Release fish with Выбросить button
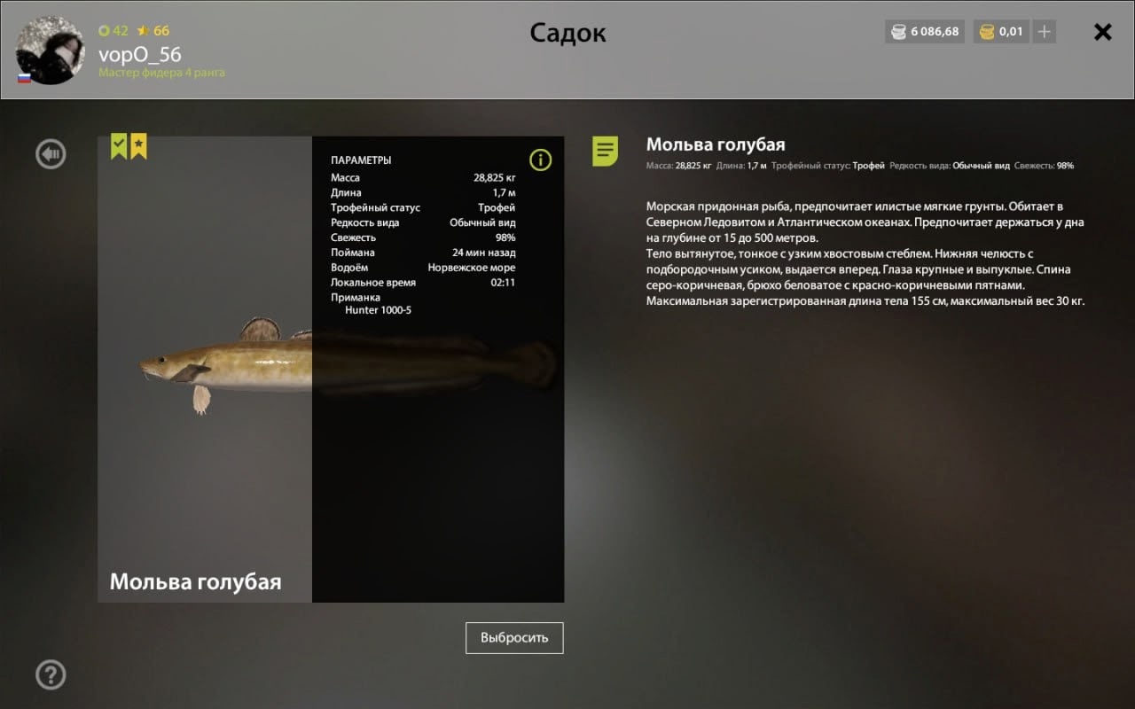Image resolution: width=1135 pixels, height=709 pixels. [514, 637]
